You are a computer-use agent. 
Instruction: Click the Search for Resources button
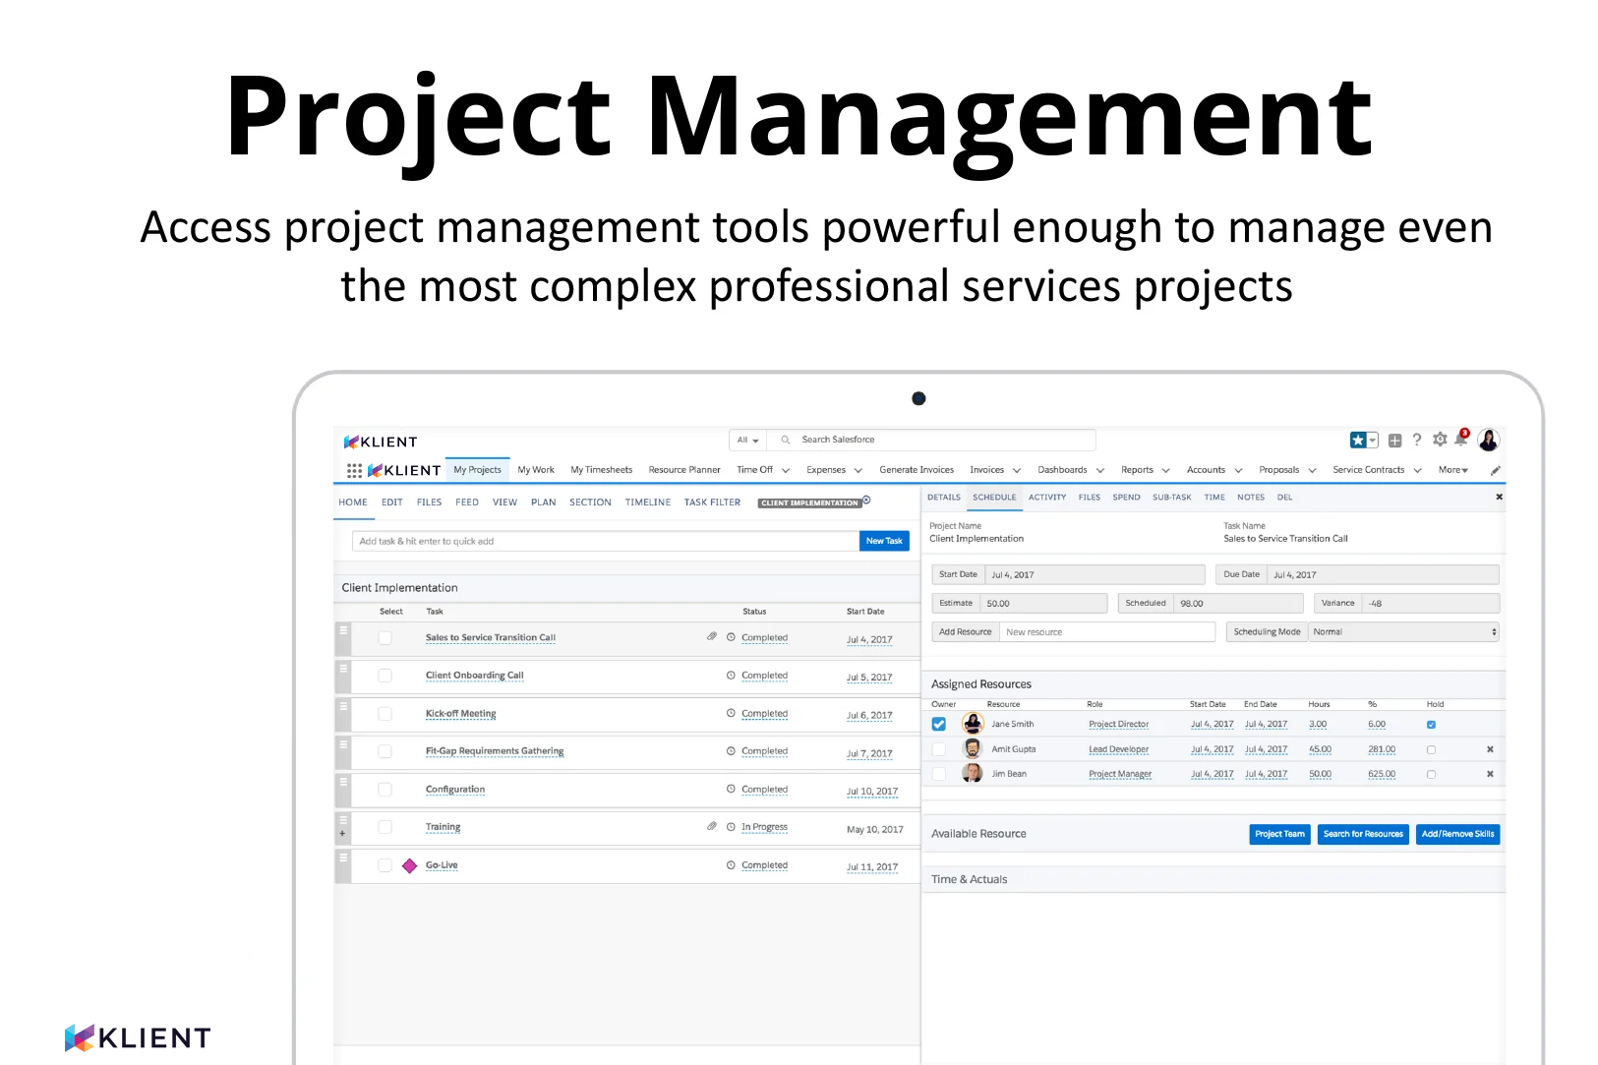tap(1363, 834)
